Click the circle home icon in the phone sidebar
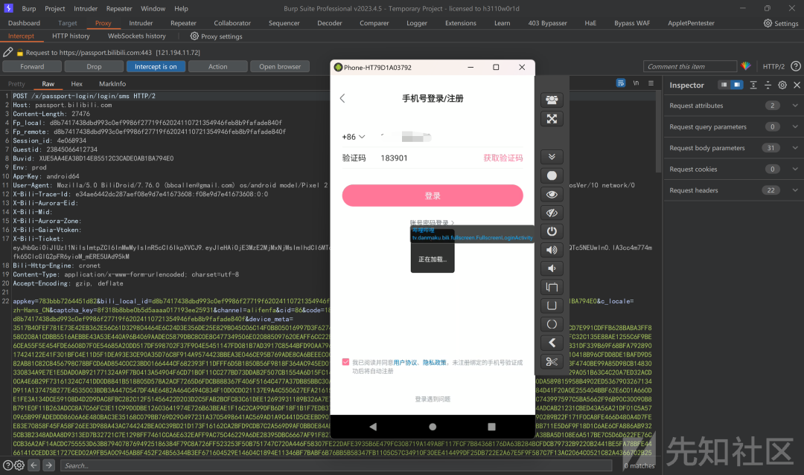 coord(552,324)
